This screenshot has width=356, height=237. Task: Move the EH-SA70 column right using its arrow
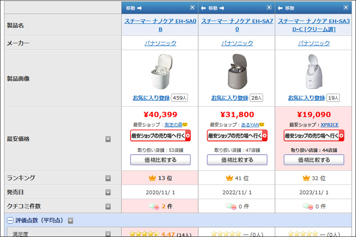[222, 8]
